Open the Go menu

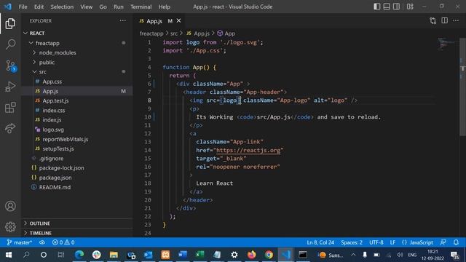tap(103, 7)
